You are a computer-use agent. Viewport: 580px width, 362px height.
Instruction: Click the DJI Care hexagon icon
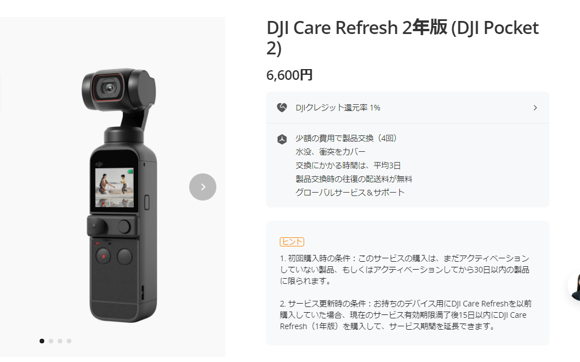[282, 139]
